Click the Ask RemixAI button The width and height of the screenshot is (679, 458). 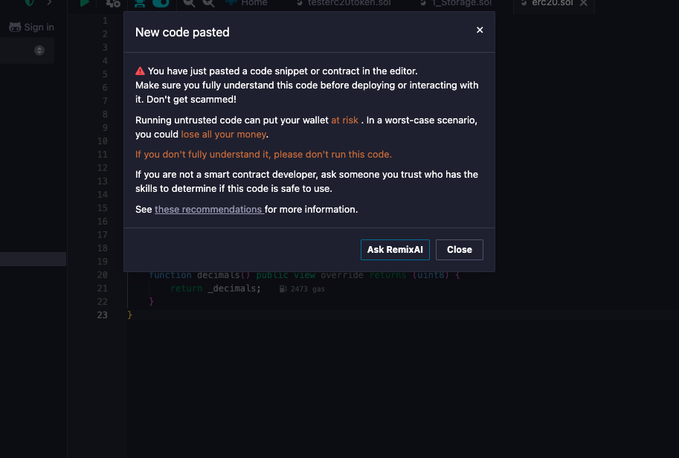(x=395, y=250)
